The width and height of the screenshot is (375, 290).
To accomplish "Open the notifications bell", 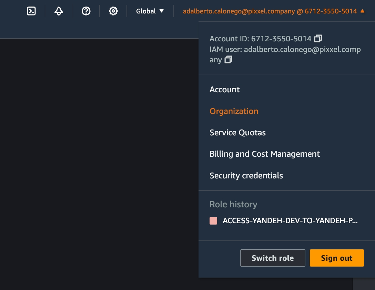I will (x=59, y=11).
